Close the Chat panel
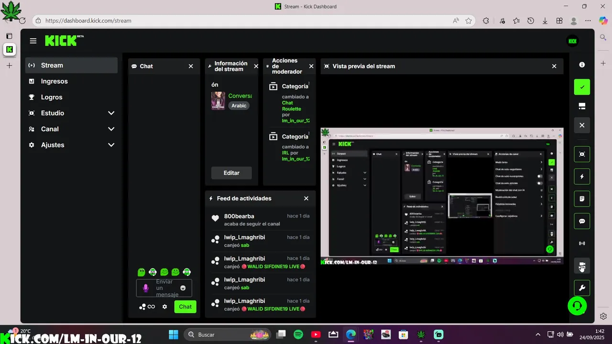 click(191, 66)
